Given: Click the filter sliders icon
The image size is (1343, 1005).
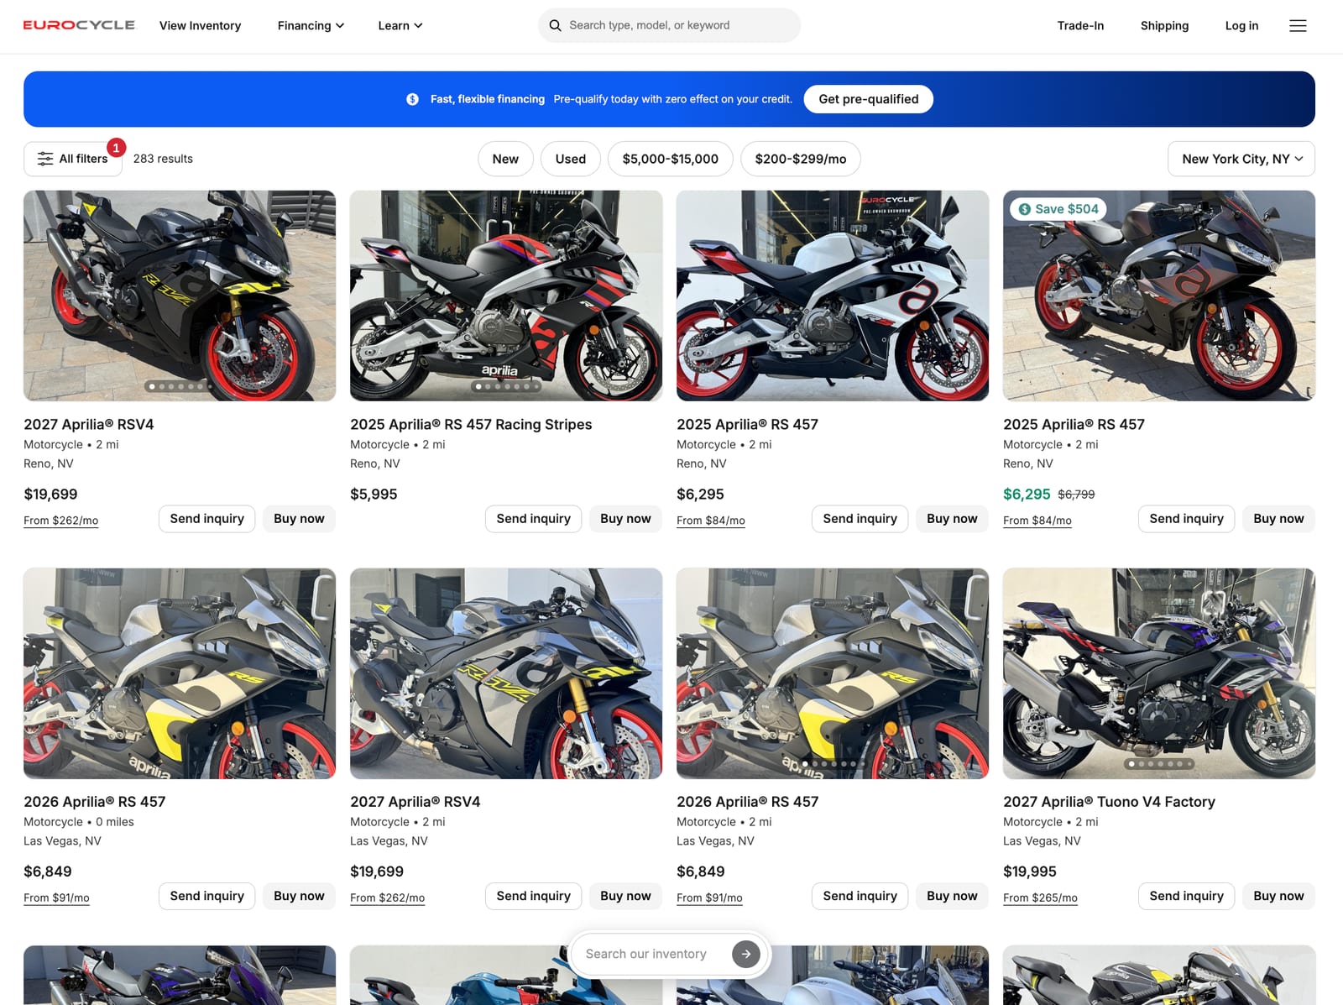Looking at the screenshot, I should pyautogui.click(x=45, y=159).
